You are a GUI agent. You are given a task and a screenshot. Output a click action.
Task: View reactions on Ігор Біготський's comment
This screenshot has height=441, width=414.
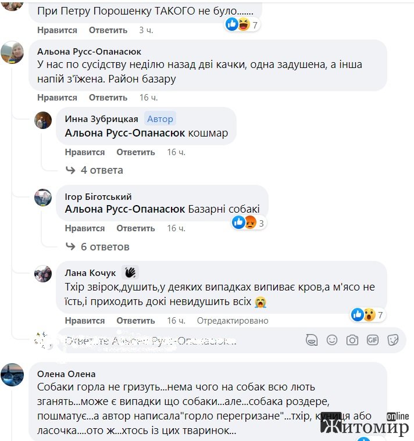tap(249, 223)
